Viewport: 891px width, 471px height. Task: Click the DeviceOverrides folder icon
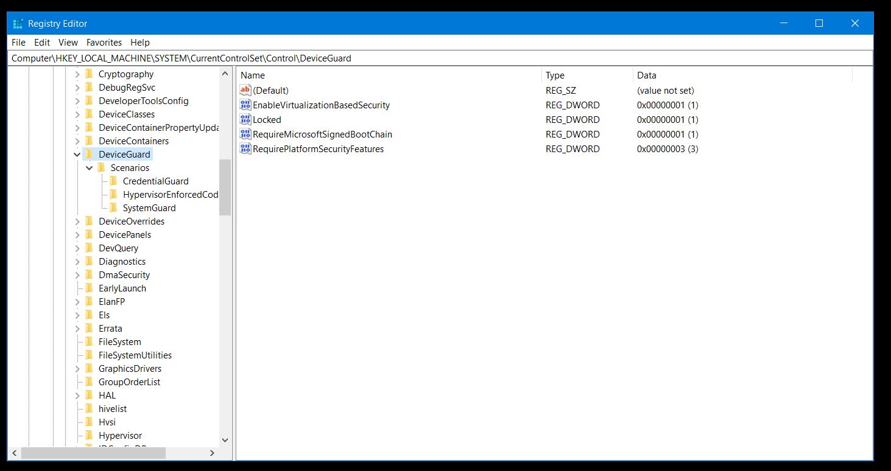[89, 221]
